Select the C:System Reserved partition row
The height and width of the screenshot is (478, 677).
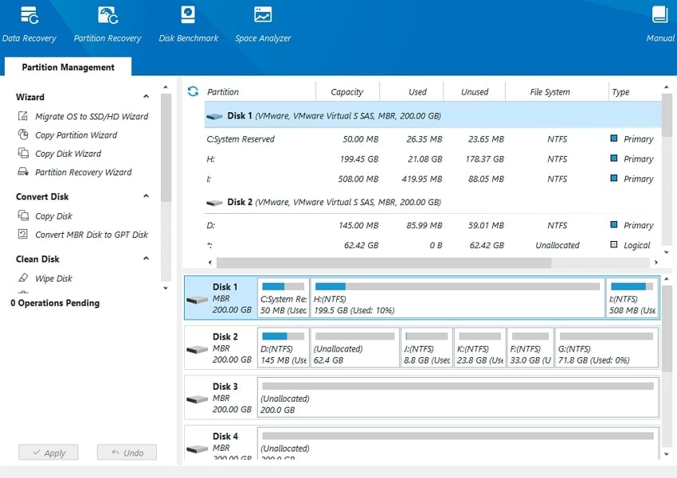[x=432, y=139]
